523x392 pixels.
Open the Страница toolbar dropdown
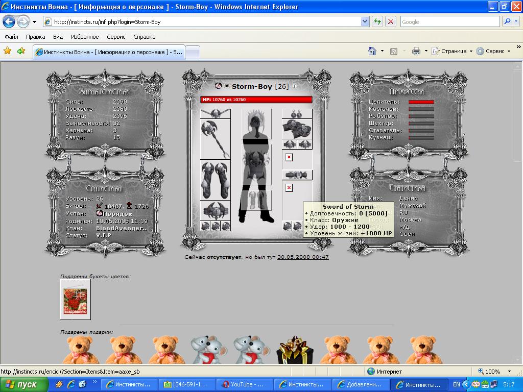coord(453,52)
